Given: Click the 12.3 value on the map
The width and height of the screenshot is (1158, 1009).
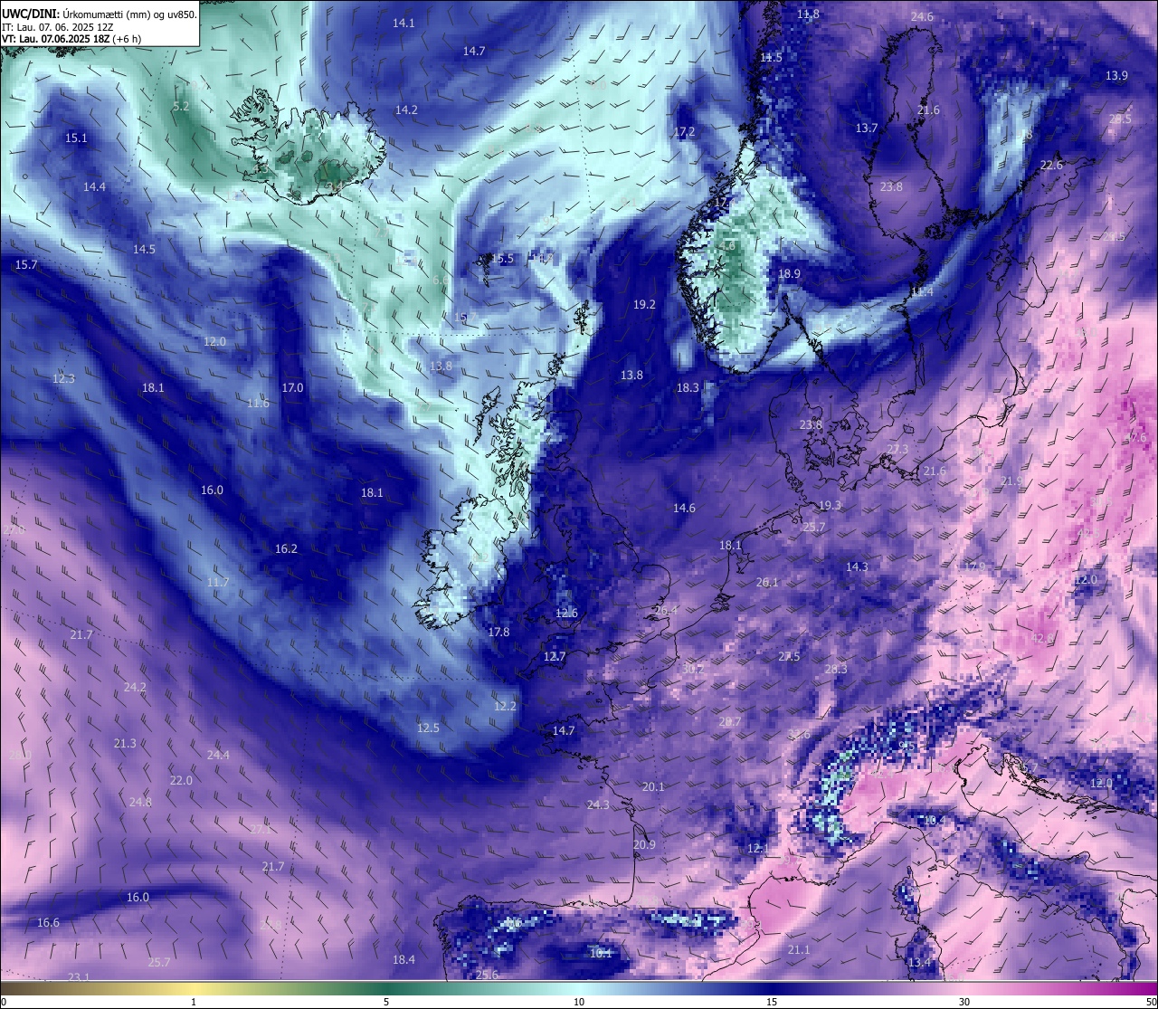Looking at the screenshot, I should click(63, 378).
